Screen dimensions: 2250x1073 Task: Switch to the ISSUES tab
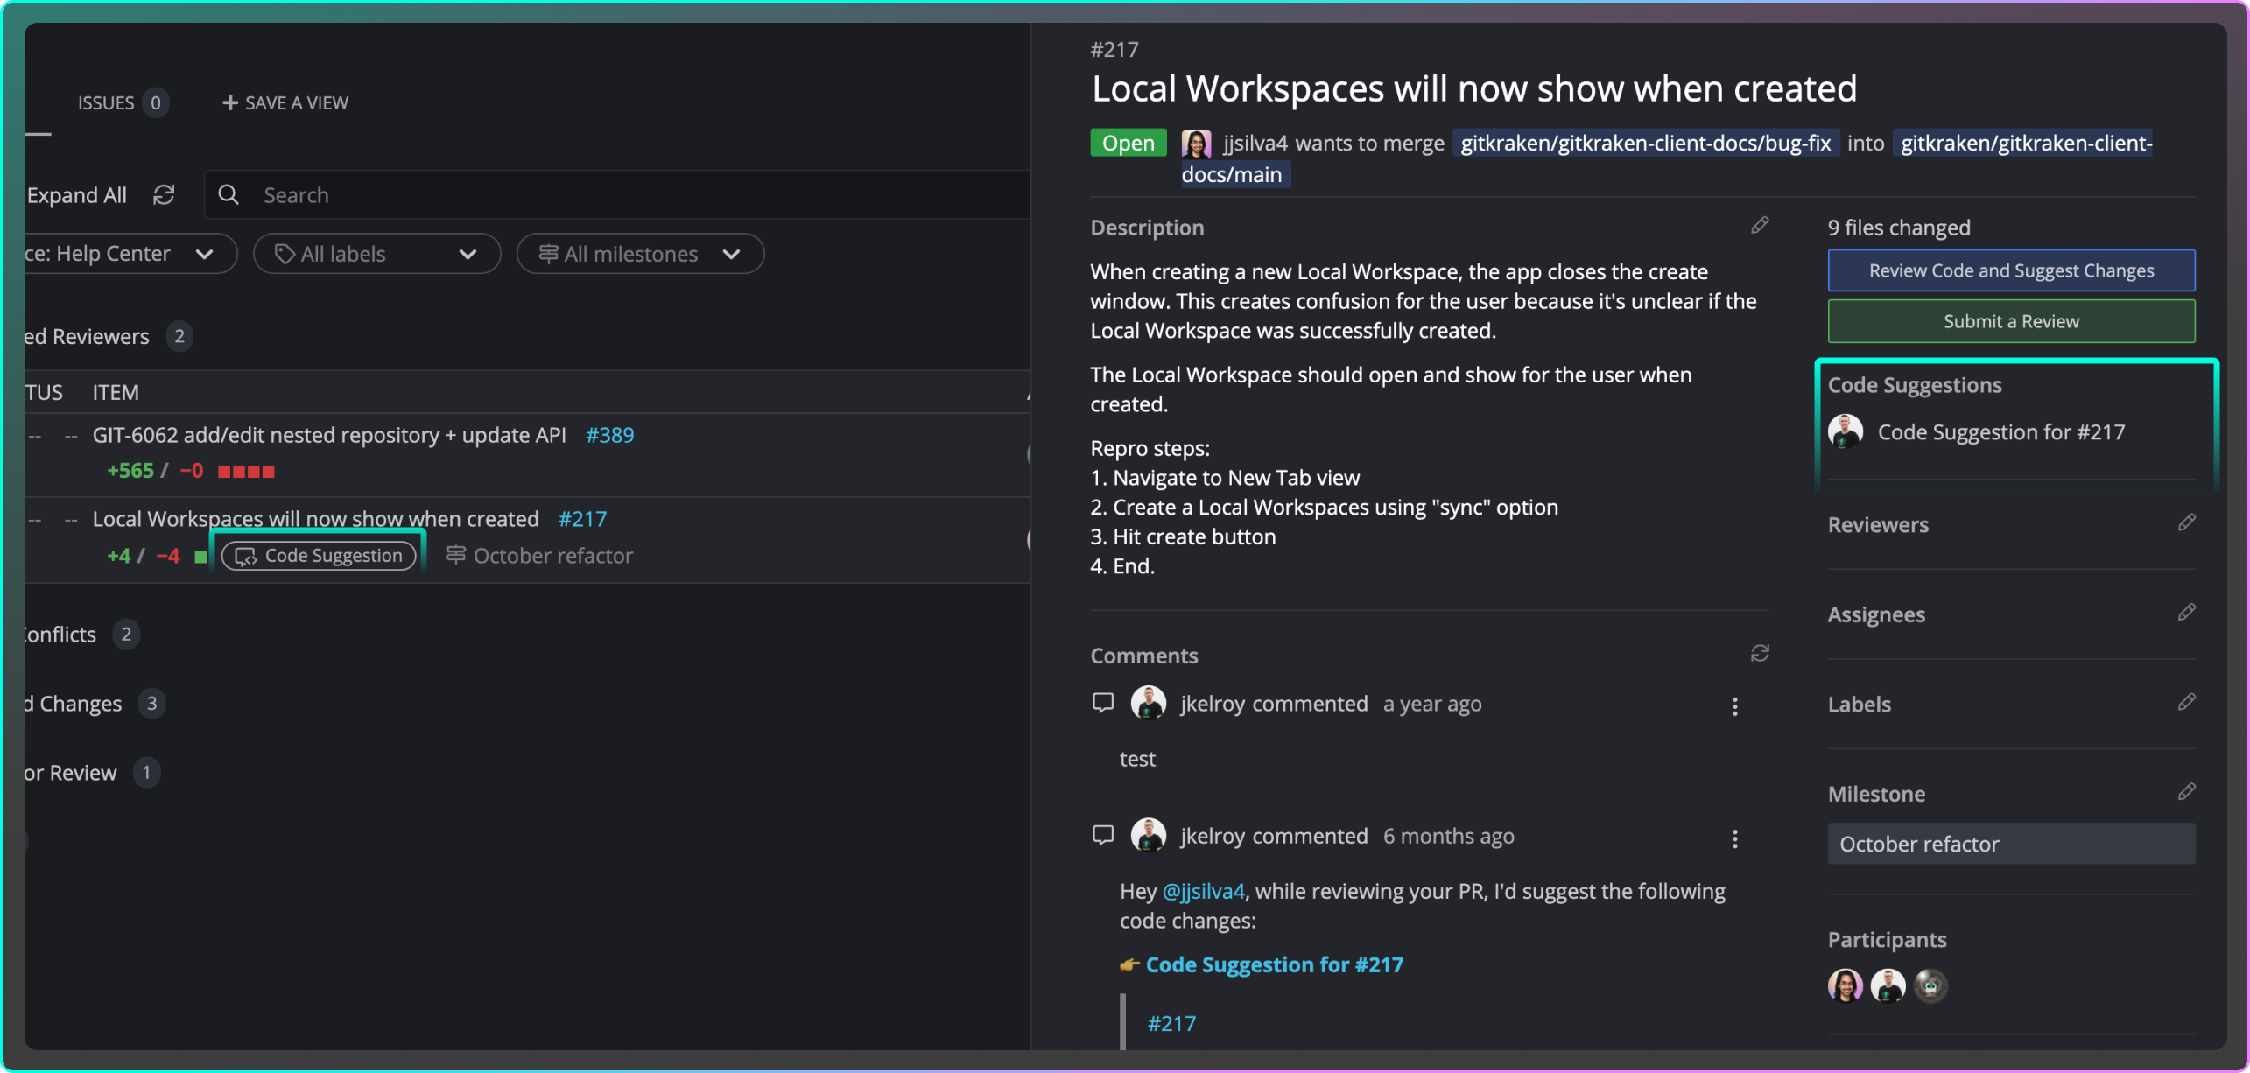[x=105, y=102]
